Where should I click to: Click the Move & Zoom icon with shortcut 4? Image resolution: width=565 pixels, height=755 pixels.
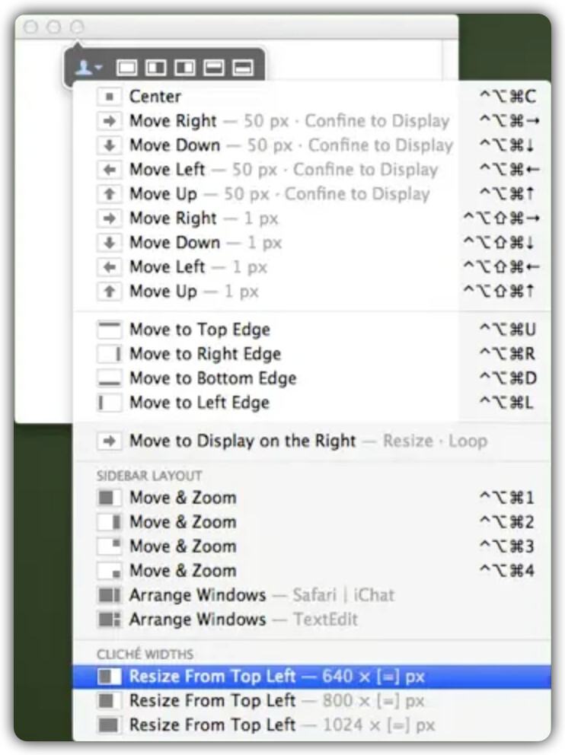pos(110,571)
